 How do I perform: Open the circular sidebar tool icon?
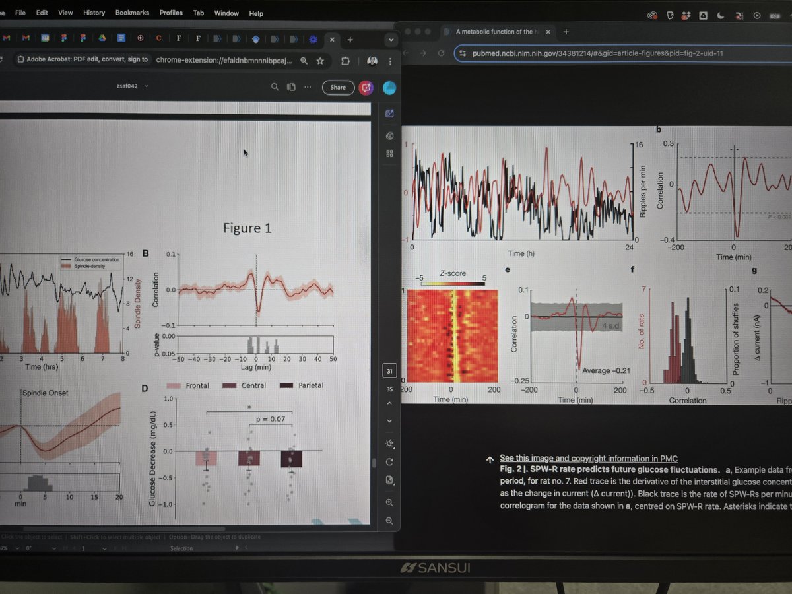tap(389, 137)
